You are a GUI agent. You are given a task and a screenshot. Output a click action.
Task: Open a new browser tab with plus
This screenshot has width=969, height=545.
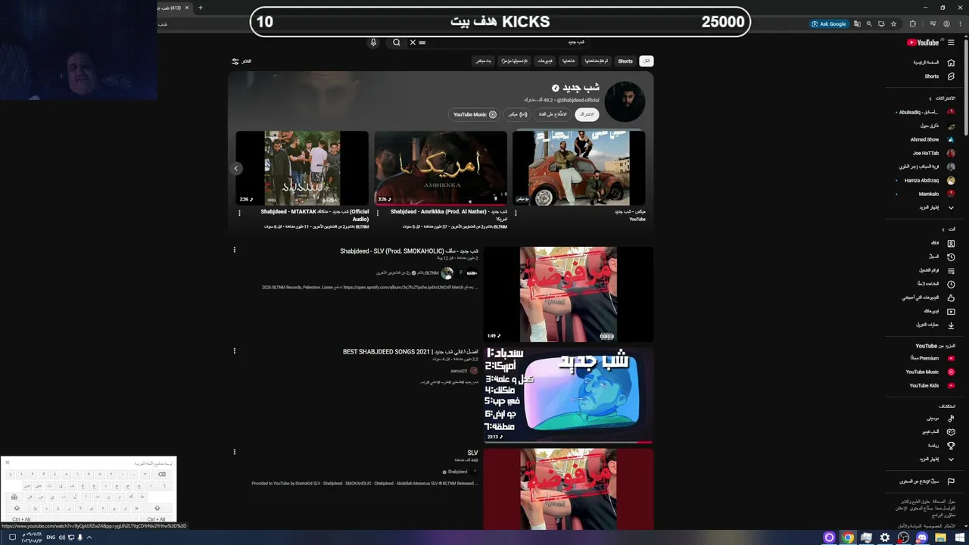click(x=200, y=8)
